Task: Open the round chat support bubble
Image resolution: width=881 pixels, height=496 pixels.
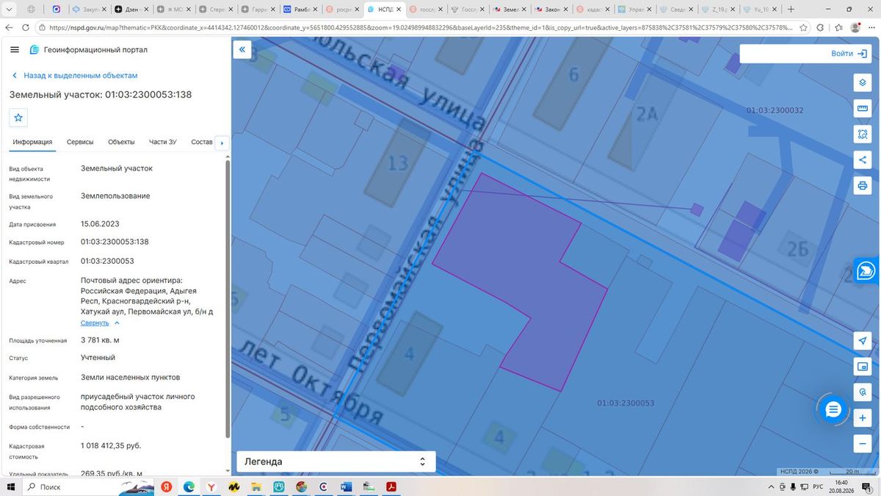Action: [x=833, y=410]
